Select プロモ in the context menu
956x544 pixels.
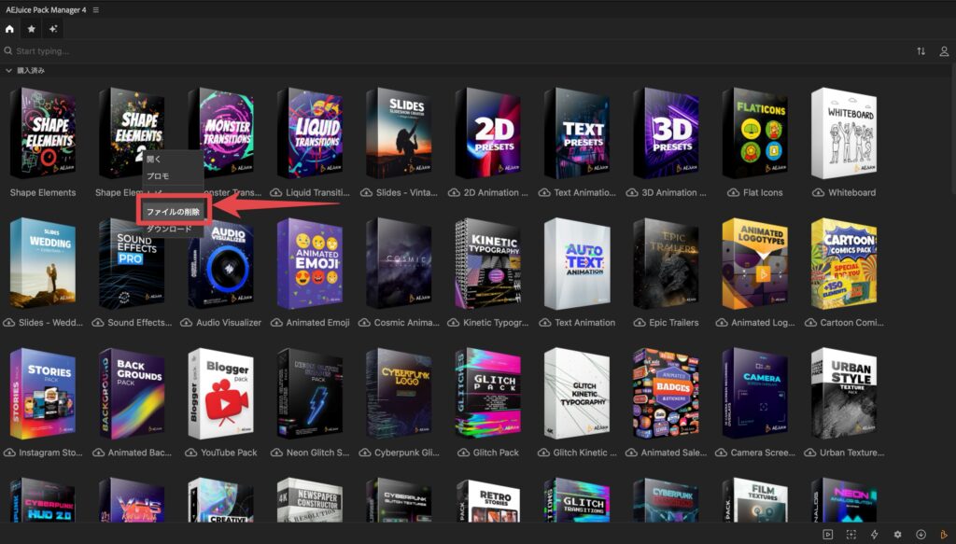click(158, 176)
